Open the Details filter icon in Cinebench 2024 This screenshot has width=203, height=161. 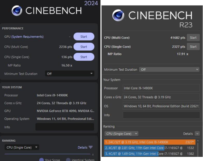click(x=90, y=148)
